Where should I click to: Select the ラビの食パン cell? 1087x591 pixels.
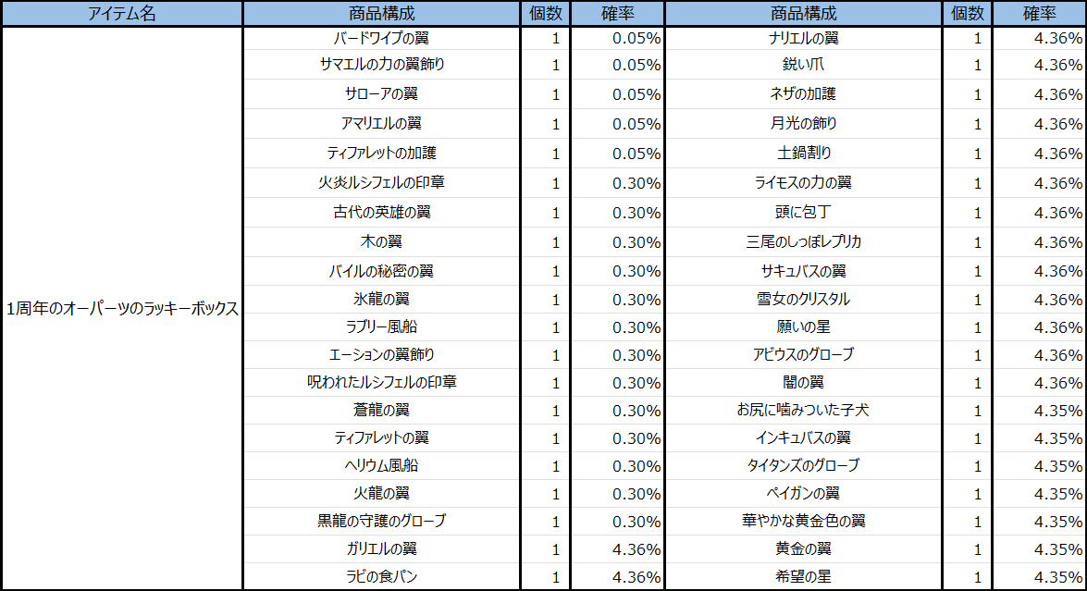click(x=381, y=577)
